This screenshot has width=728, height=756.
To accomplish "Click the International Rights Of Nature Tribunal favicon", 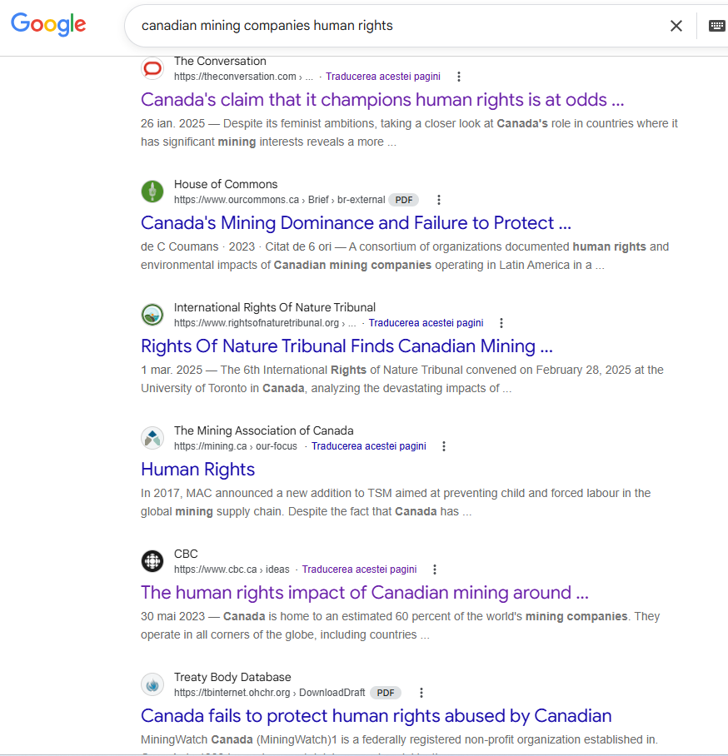I will click(x=152, y=315).
